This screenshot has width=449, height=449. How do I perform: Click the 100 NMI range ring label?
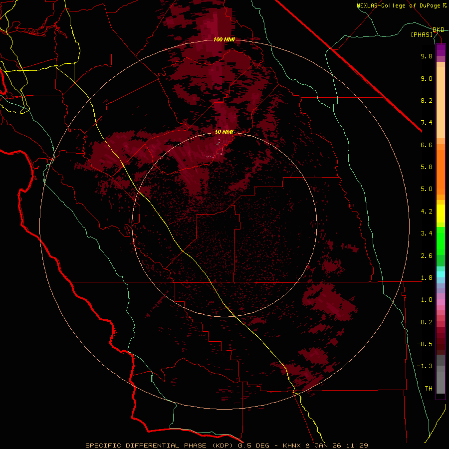[224, 39]
